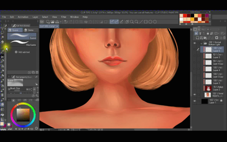Open the save options dropdown arrow
227x142 pixels.
[x=60, y=22]
